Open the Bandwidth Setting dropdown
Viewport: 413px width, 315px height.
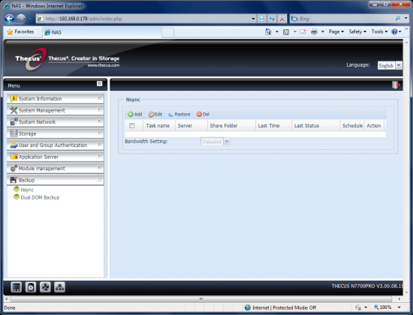227,141
